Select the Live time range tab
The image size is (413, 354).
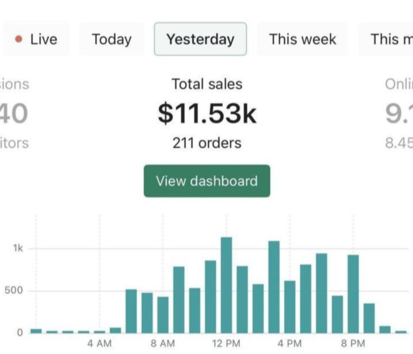[36, 39]
